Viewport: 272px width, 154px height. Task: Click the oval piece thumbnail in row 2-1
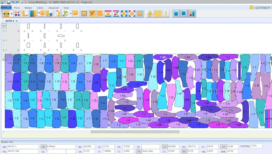[x=61, y=36]
